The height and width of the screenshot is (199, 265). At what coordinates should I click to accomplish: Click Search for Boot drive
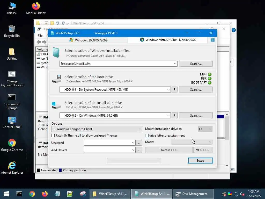coord(196,90)
